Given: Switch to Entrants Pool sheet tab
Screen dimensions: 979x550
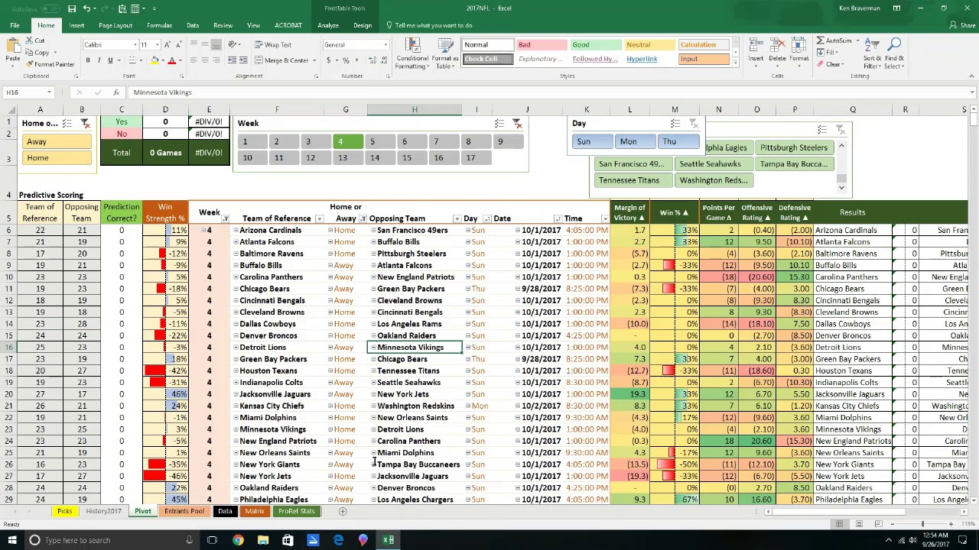Looking at the screenshot, I should point(184,511).
